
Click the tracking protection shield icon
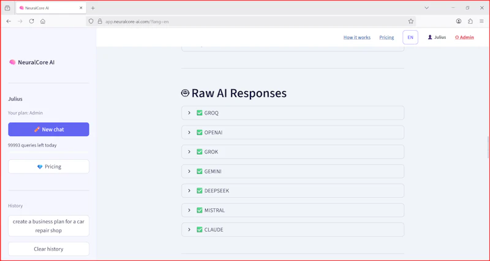click(91, 21)
